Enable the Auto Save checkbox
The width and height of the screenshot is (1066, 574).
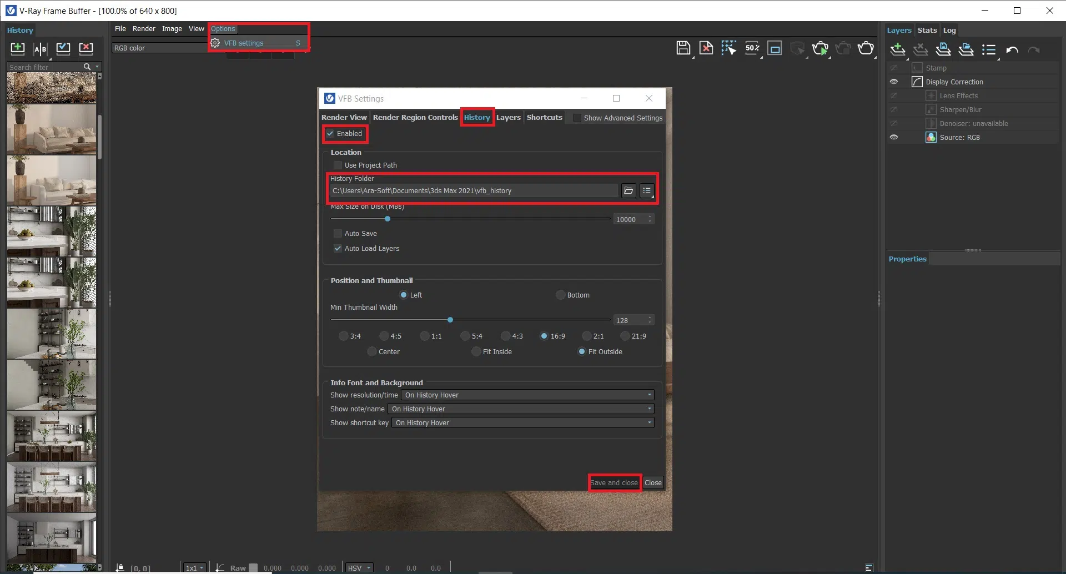[338, 234]
